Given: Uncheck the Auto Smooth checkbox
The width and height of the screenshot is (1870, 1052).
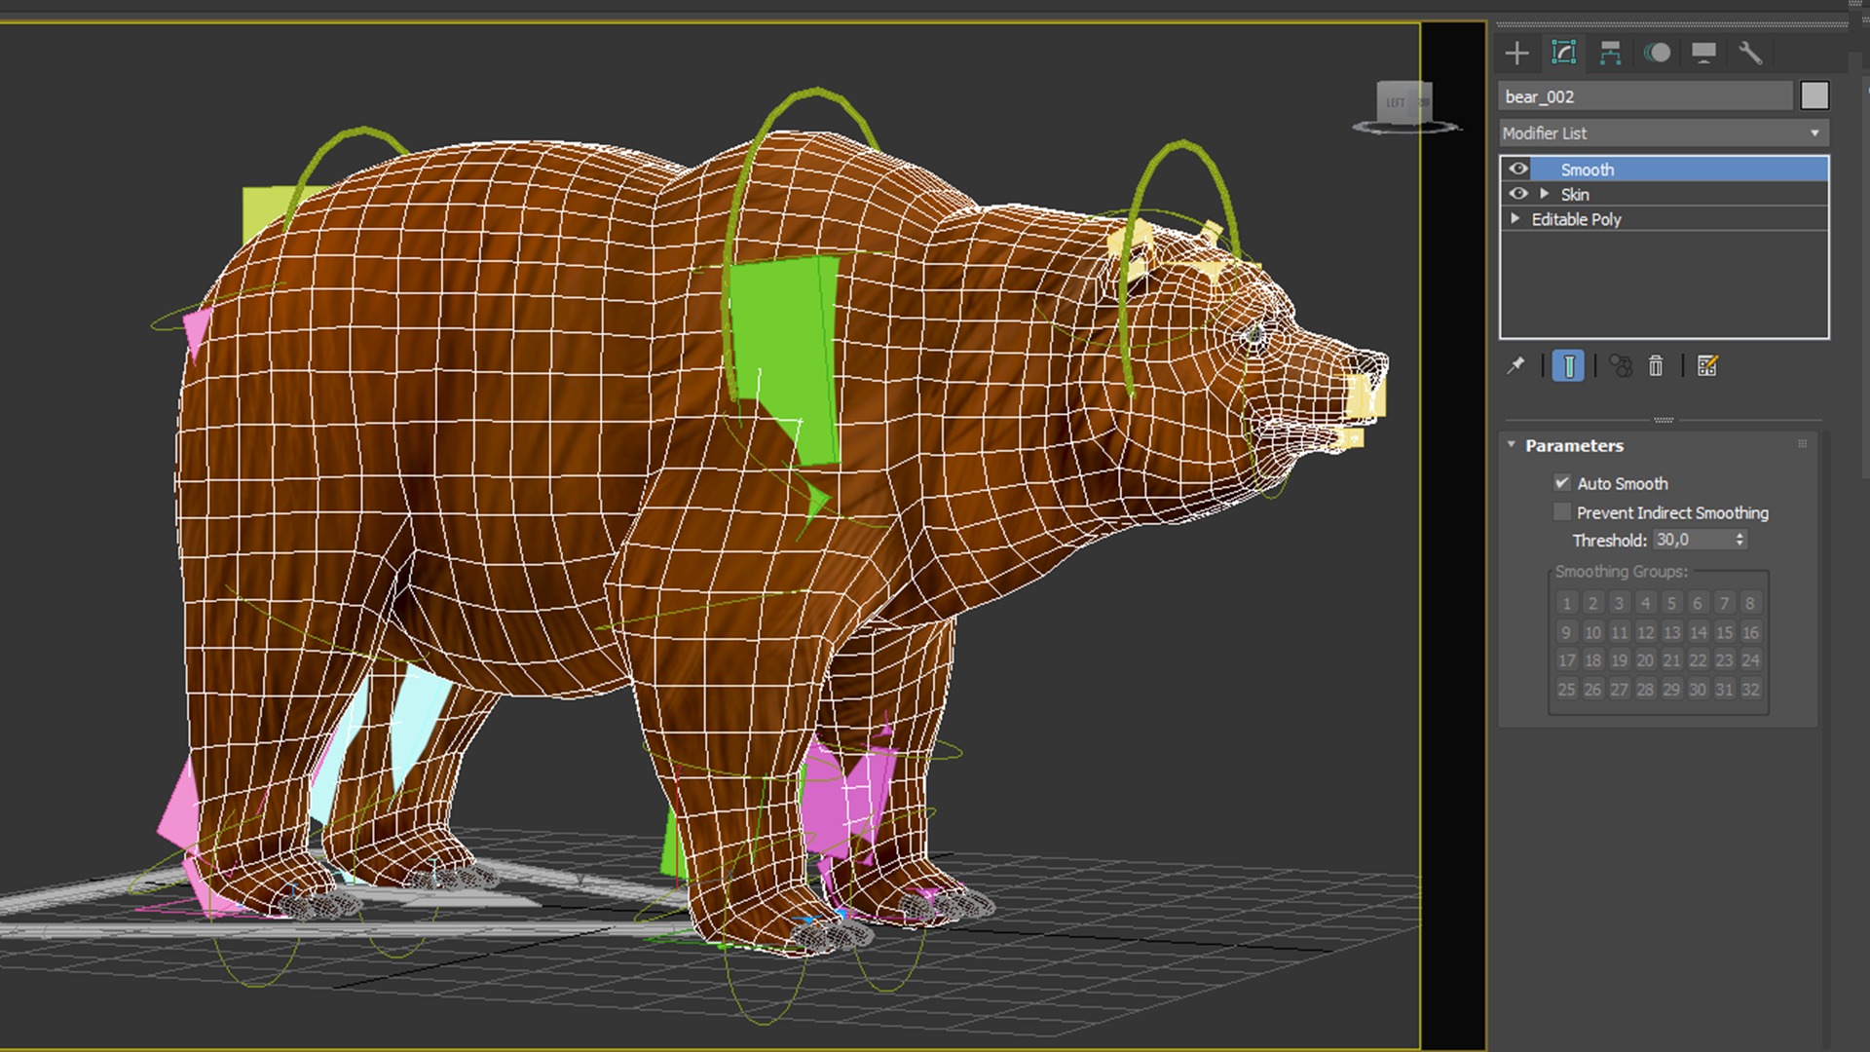Looking at the screenshot, I should 1562,483.
